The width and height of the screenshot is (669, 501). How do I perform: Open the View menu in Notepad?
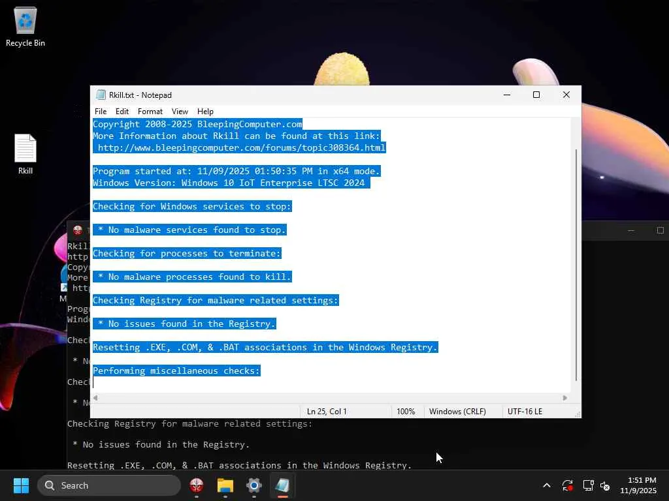(180, 111)
